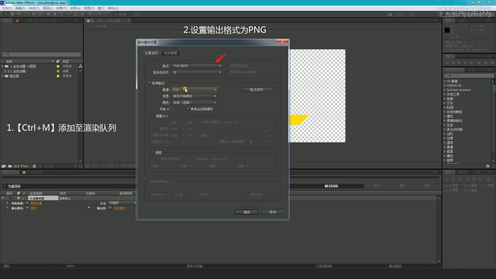Click the 格式选项 button in video output

[x=257, y=90]
